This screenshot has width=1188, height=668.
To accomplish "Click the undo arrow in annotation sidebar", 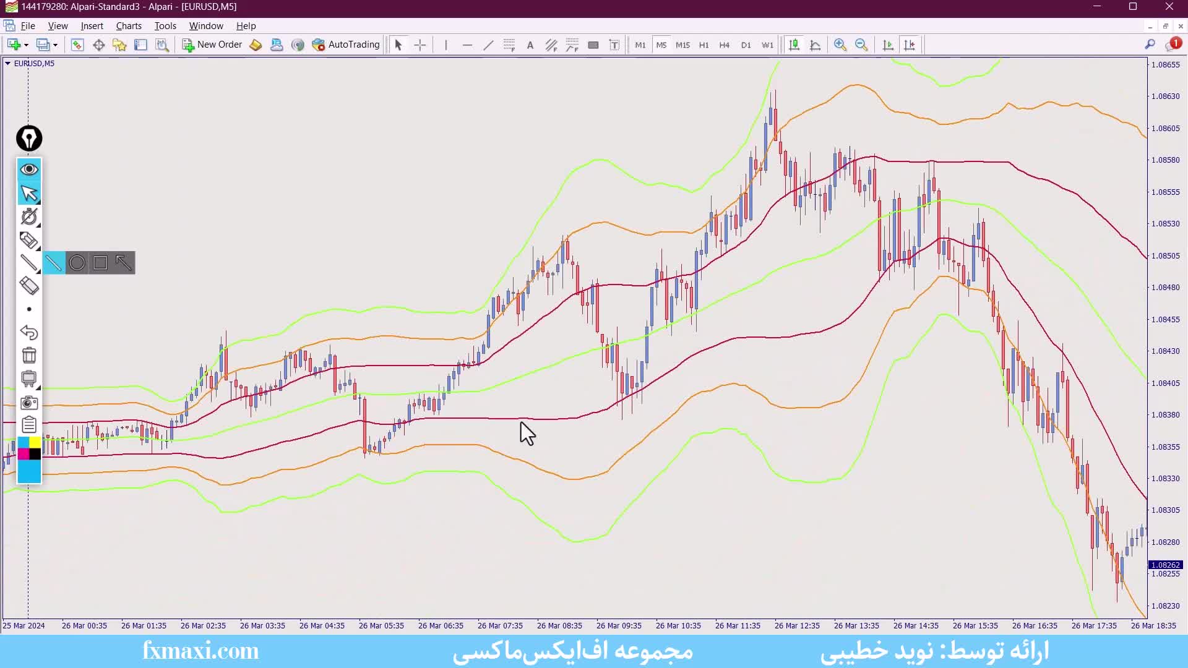I will (x=29, y=332).
